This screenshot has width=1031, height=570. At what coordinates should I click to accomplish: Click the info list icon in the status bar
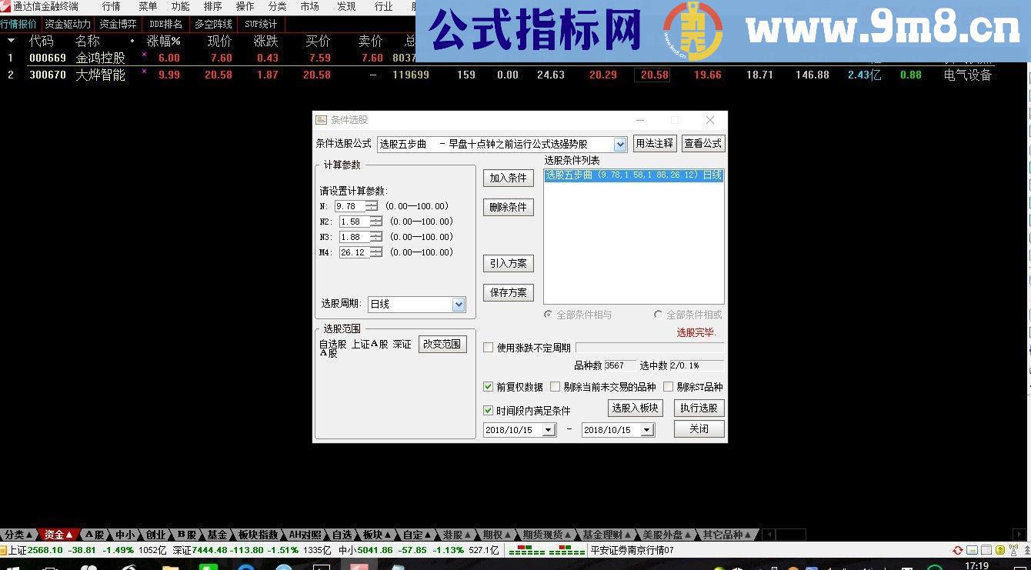pos(986,550)
